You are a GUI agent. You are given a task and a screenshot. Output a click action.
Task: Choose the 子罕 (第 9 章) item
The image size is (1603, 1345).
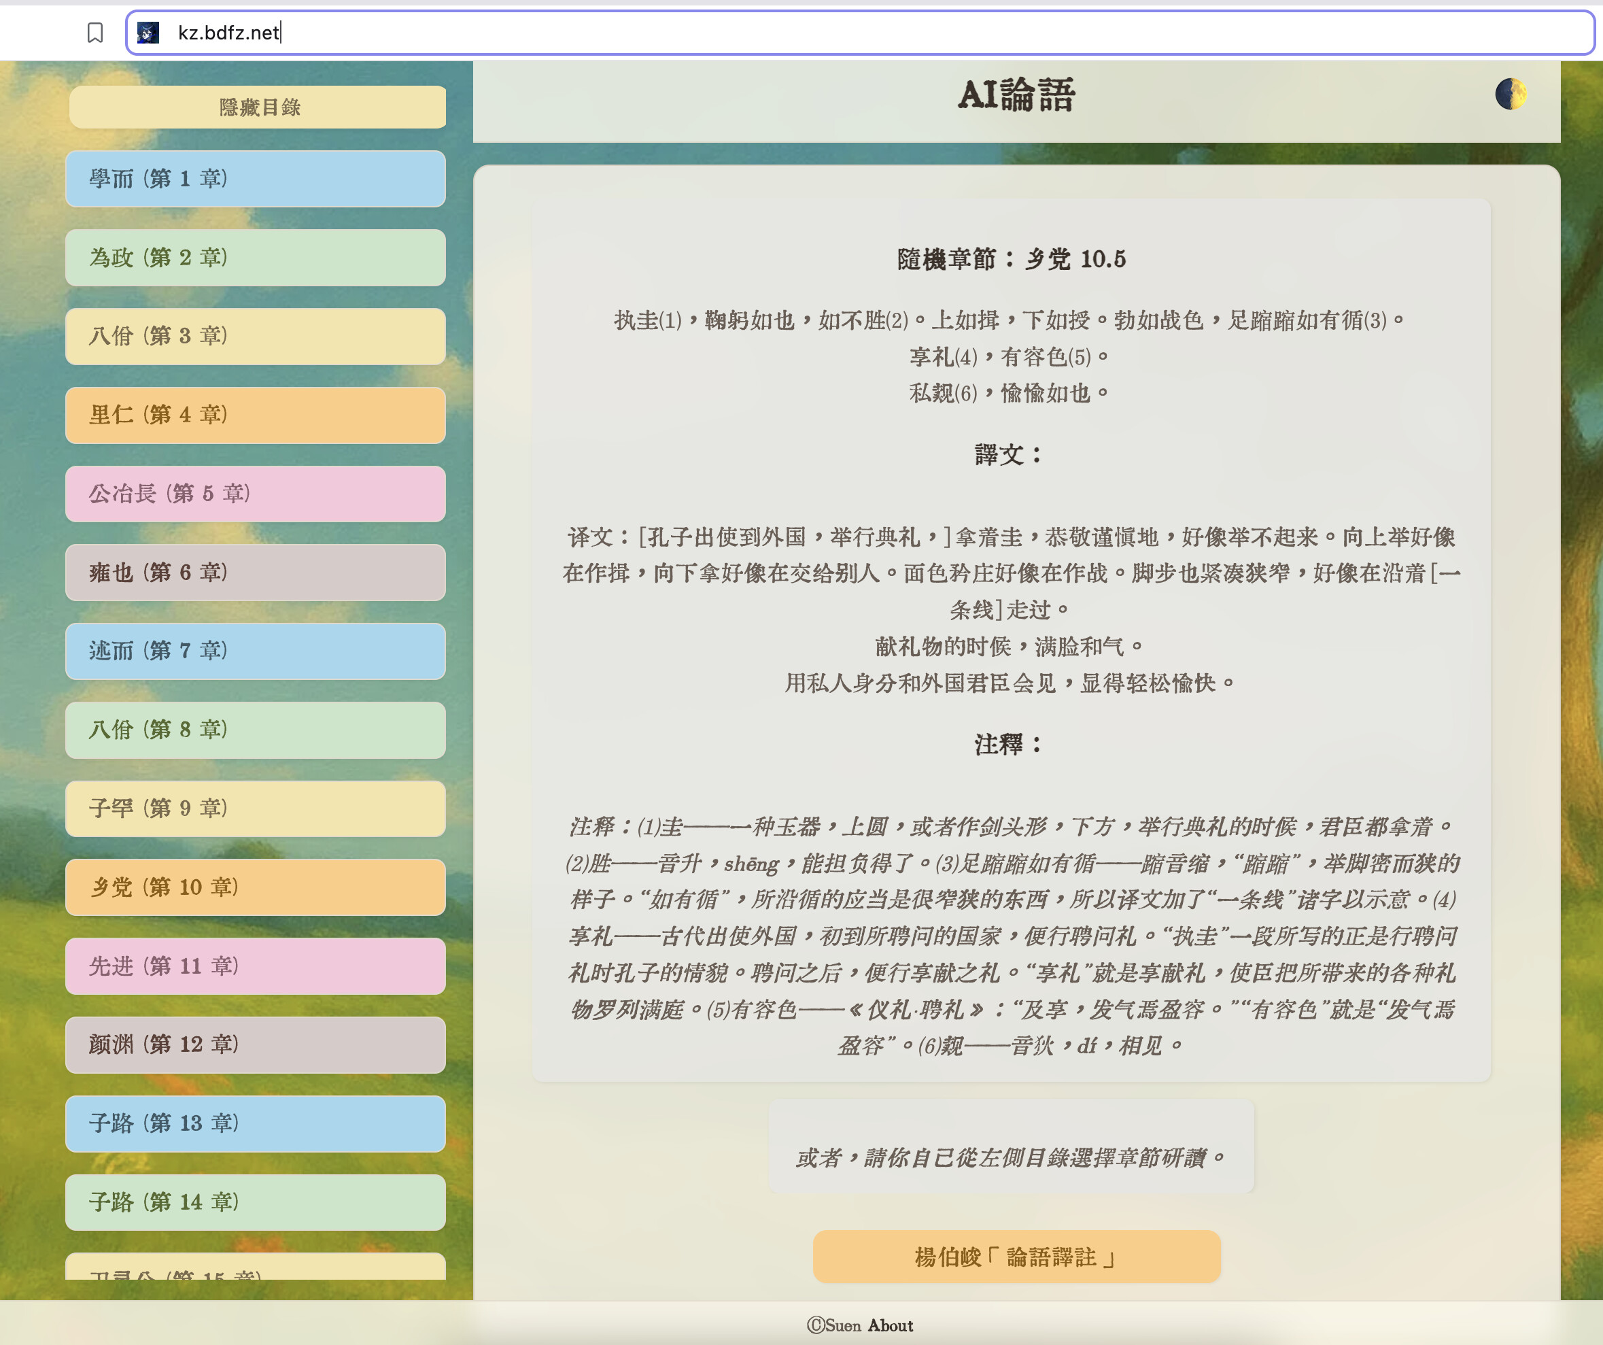point(255,808)
